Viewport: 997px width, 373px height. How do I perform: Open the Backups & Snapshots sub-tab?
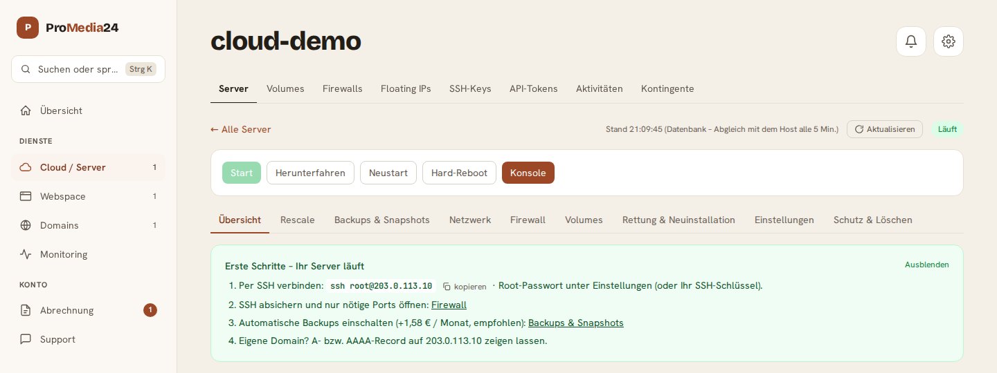(382, 220)
